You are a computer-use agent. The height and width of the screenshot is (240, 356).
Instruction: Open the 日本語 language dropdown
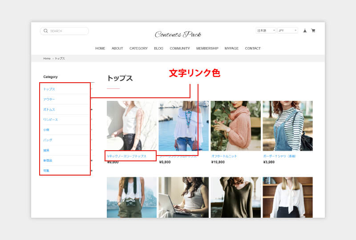coord(266,30)
